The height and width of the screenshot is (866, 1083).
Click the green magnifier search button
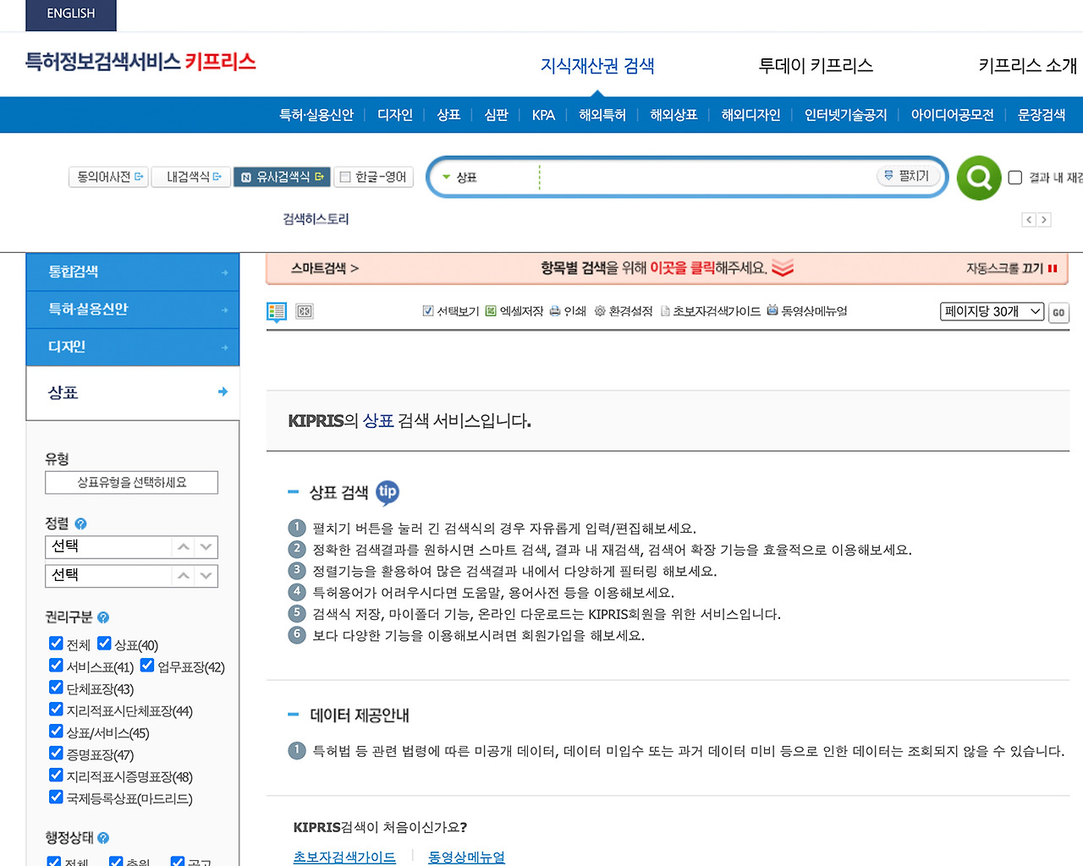pos(979,178)
